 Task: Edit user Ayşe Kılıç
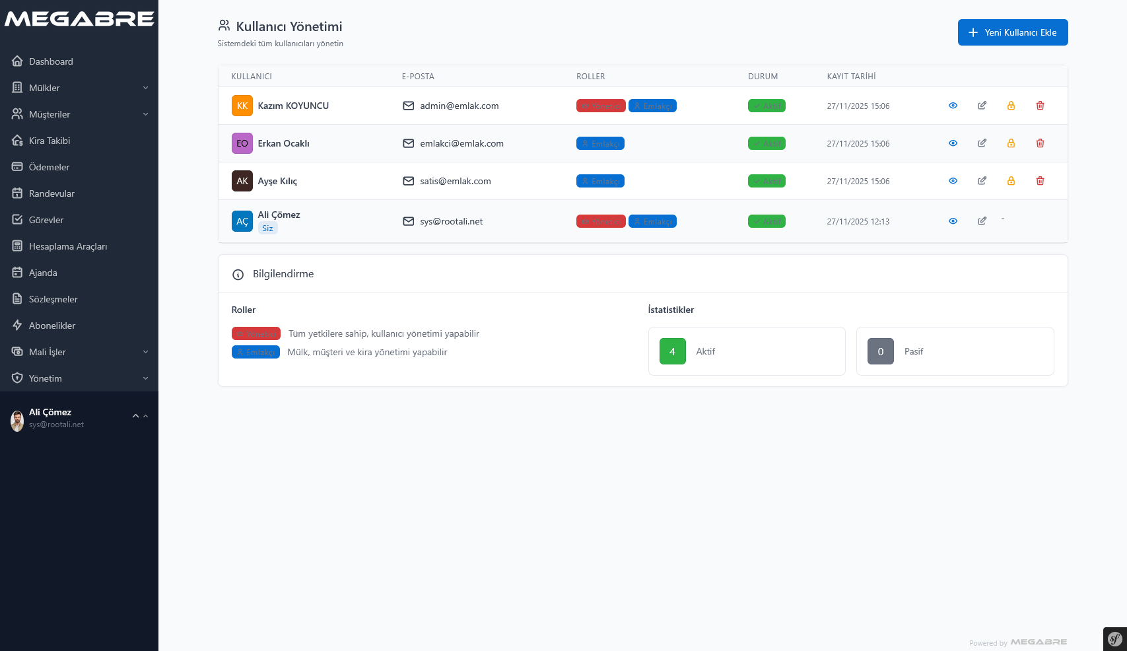tap(982, 181)
